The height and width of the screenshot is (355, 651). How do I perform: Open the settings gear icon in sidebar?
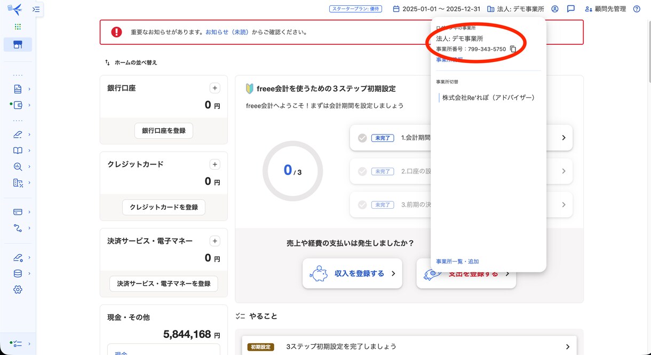pos(18,289)
